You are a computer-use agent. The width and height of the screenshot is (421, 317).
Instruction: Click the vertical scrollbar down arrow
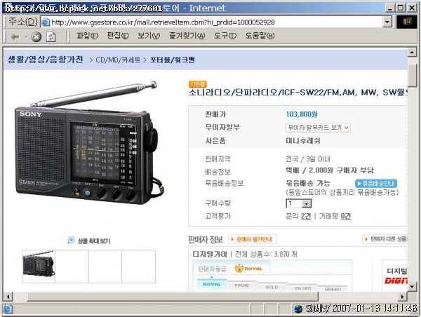(x=412, y=287)
